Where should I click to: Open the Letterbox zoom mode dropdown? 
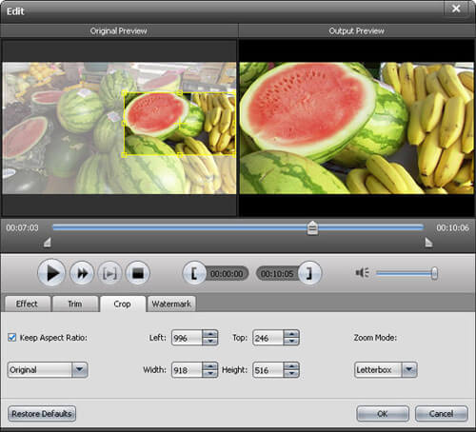tap(386, 370)
